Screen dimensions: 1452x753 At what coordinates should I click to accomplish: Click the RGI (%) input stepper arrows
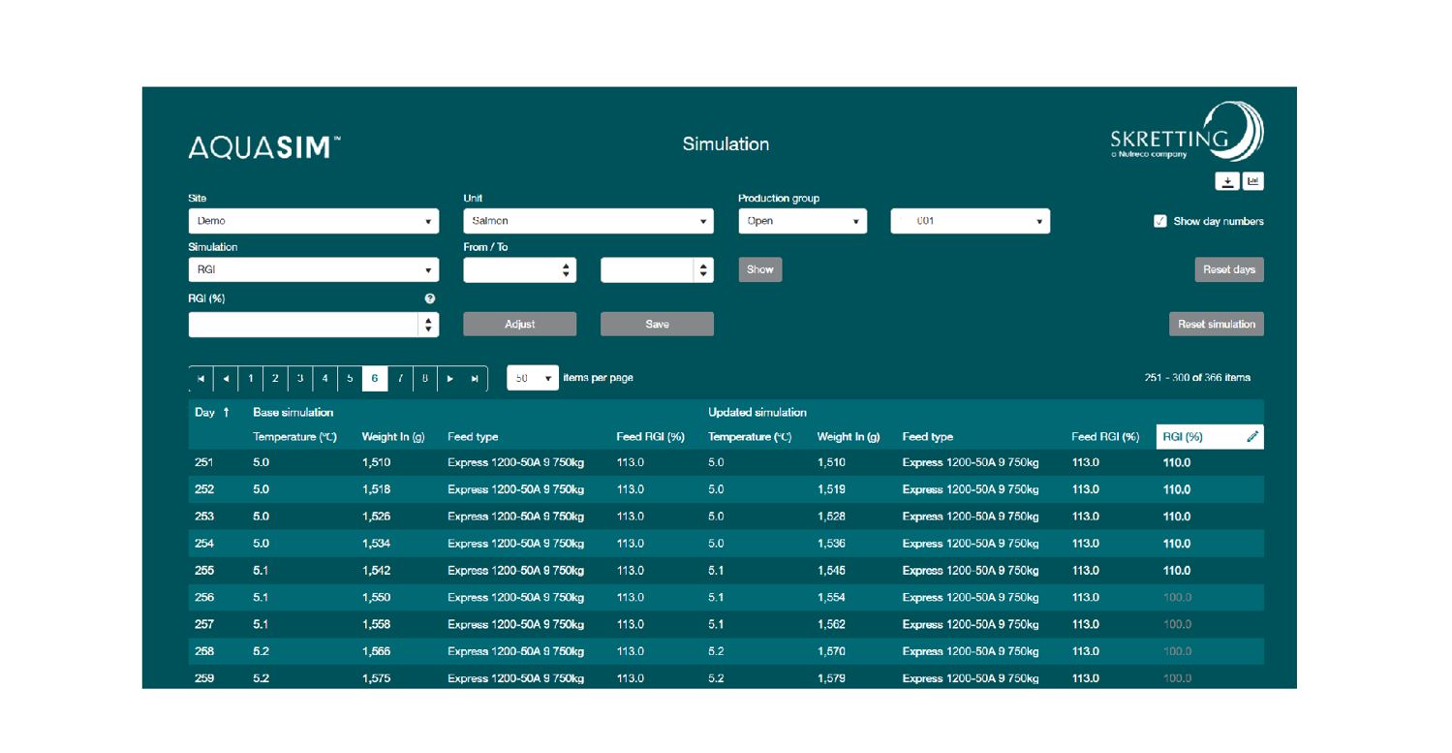point(429,325)
